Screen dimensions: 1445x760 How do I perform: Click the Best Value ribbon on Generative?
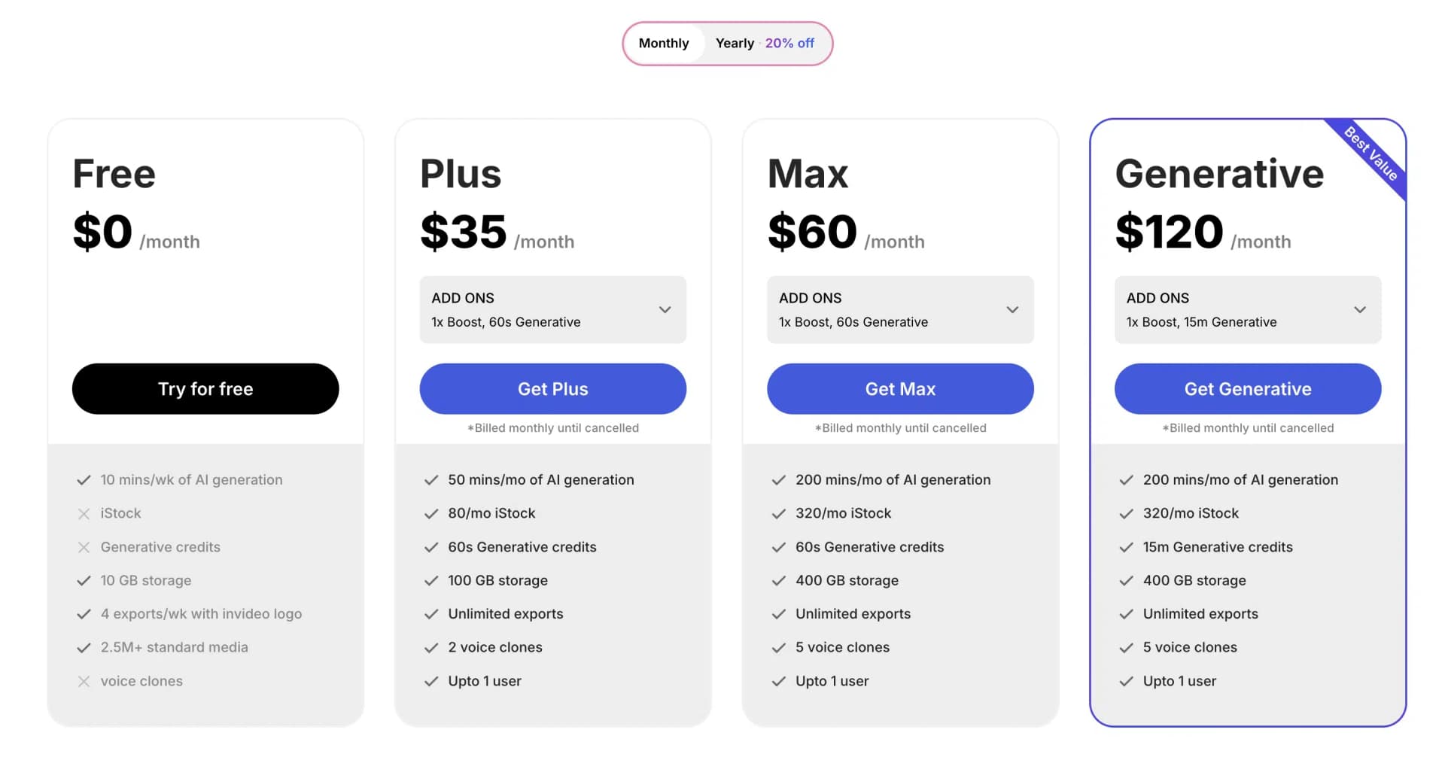pos(1371,152)
